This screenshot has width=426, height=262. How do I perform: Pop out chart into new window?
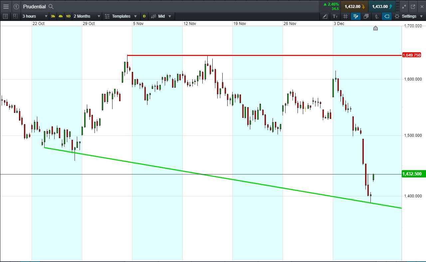point(413,6)
